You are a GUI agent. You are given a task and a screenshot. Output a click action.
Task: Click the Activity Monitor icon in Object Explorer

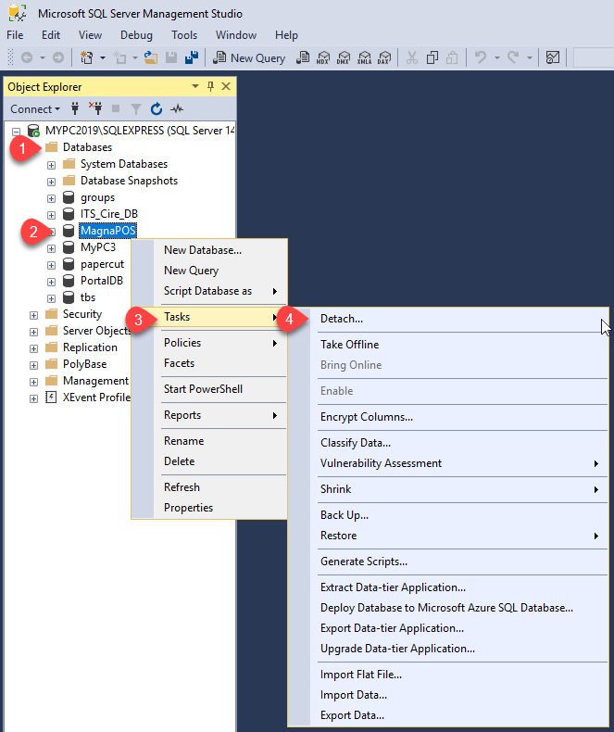click(x=177, y=108)
